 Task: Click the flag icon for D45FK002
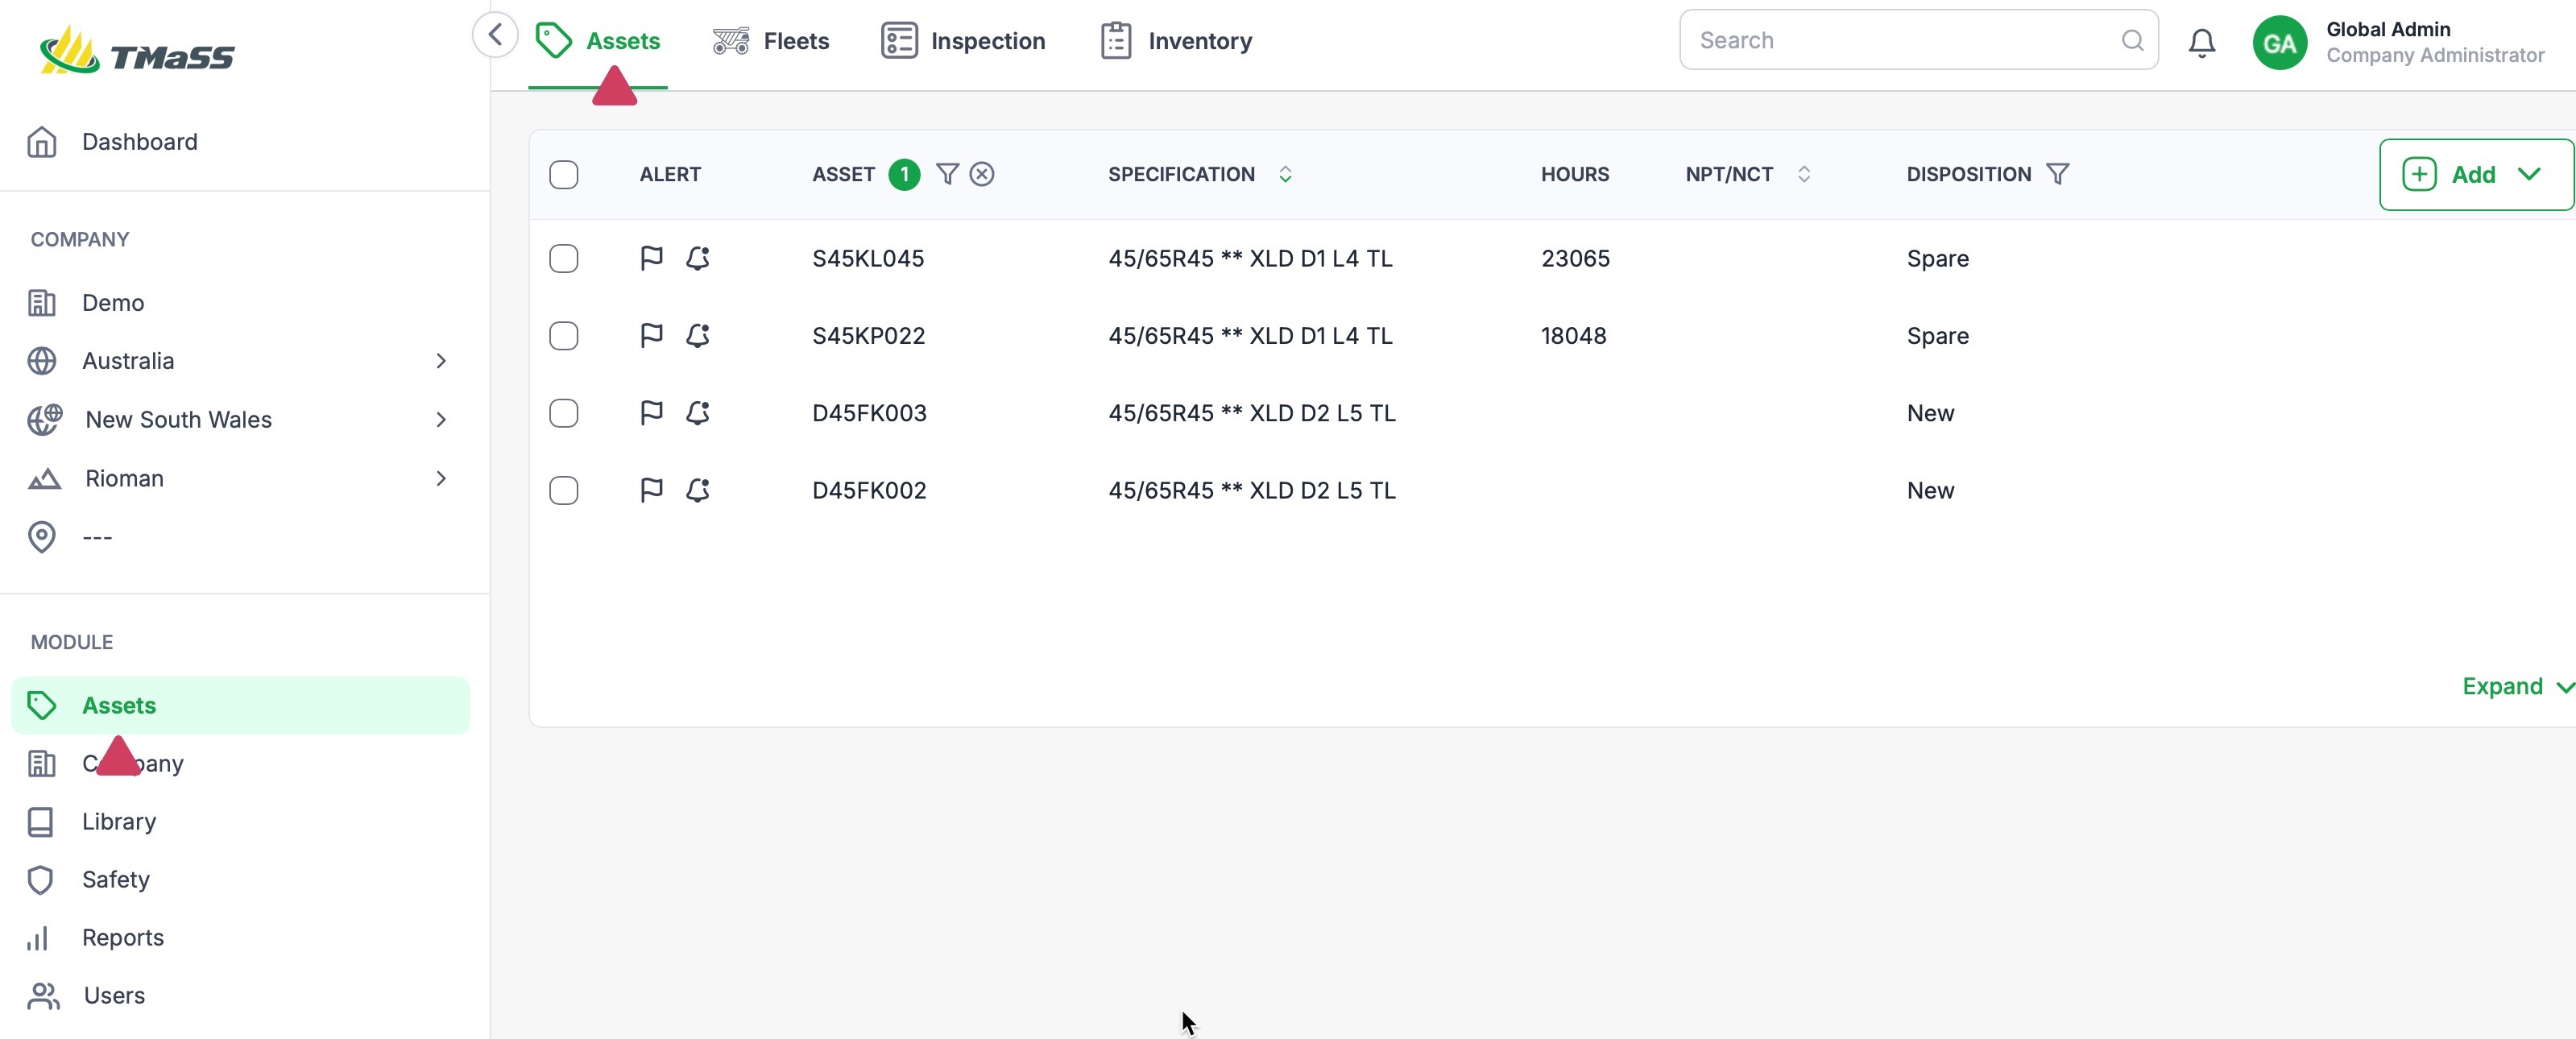651,490
